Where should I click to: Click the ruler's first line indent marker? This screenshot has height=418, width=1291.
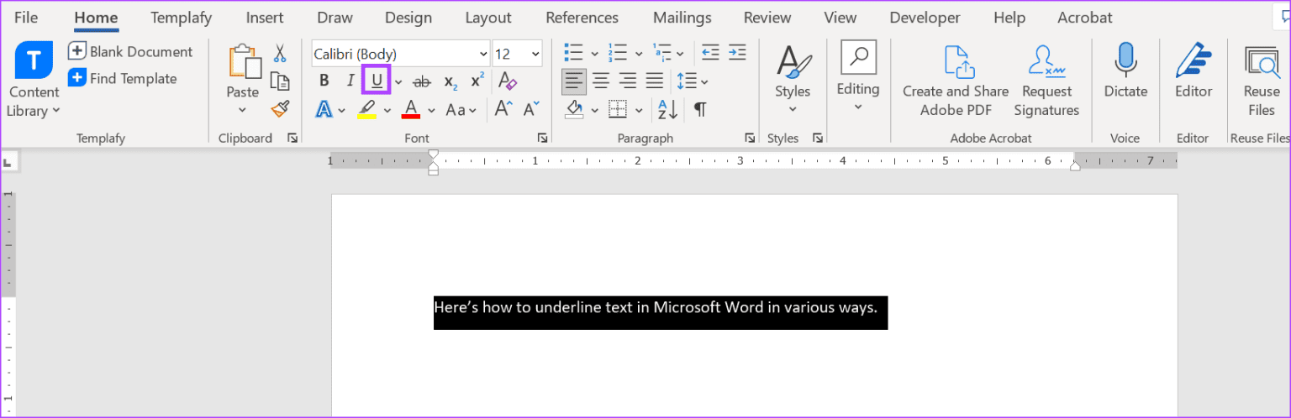433,154
